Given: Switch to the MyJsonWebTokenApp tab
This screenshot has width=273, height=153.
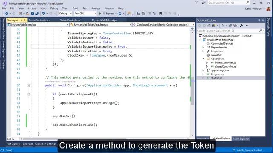Looking at the screenshot, I should (x=105, y=20).
